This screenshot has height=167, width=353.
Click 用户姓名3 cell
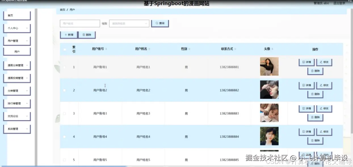coord(143,113)
